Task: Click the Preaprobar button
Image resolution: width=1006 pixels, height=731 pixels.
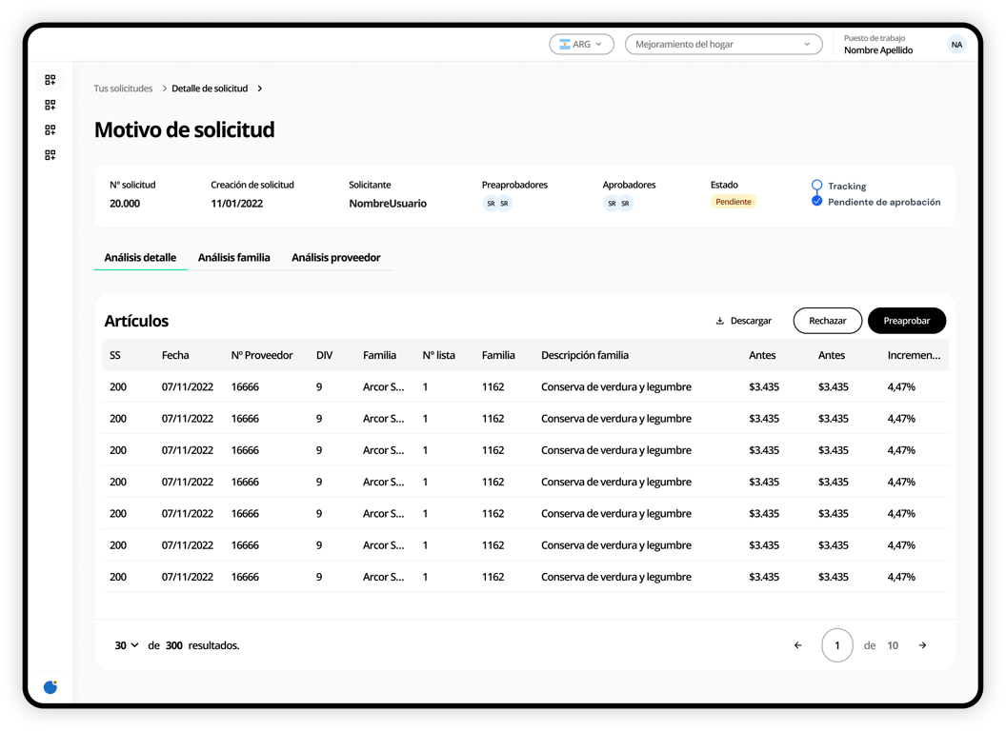Action: point(907,321)
